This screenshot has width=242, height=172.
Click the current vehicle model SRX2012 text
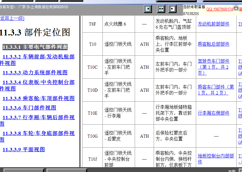tap(34, 7)
